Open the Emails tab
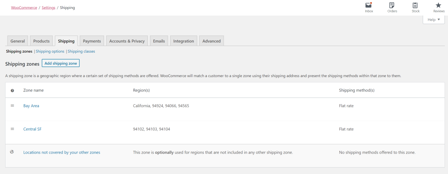Image resolution: width=448 pixels, height=174 pixels. (159, 41)
